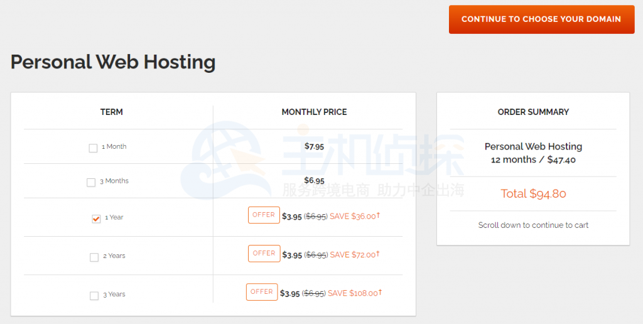Image resolution: width=643 pixels, height=324 pixels.
Task: Click the 1 Month label
Action: point(114,146)
